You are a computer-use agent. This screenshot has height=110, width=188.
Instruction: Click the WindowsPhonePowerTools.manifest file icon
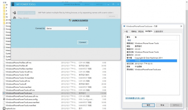[4, 105]
